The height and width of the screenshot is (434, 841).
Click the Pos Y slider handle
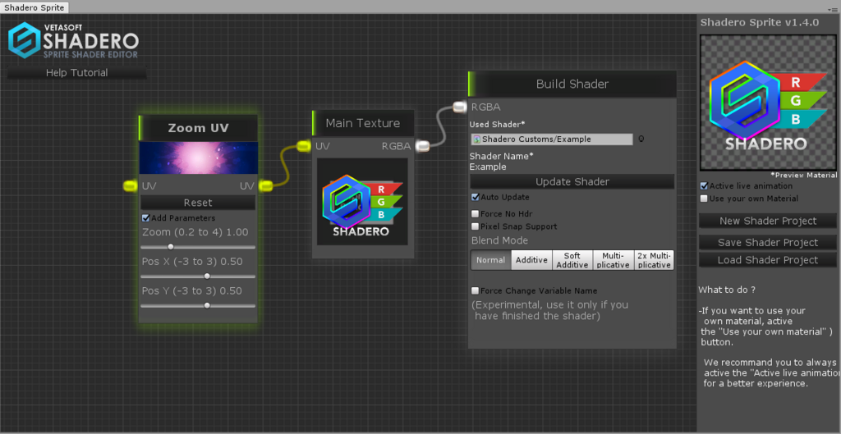pos(207,305)
